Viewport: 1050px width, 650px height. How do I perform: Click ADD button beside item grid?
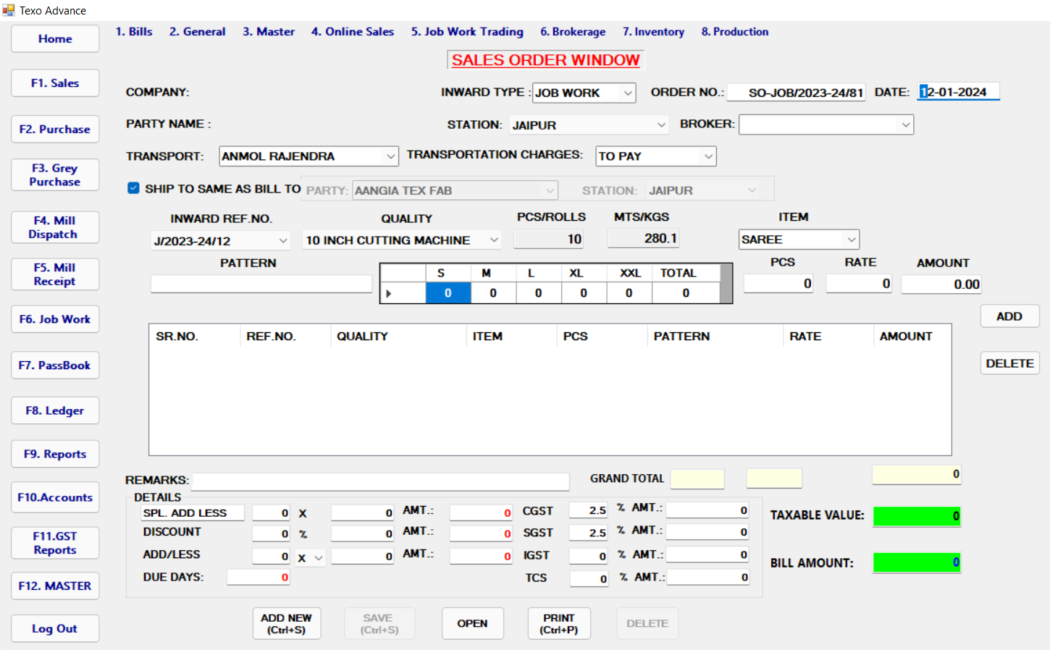point(1009,316)
